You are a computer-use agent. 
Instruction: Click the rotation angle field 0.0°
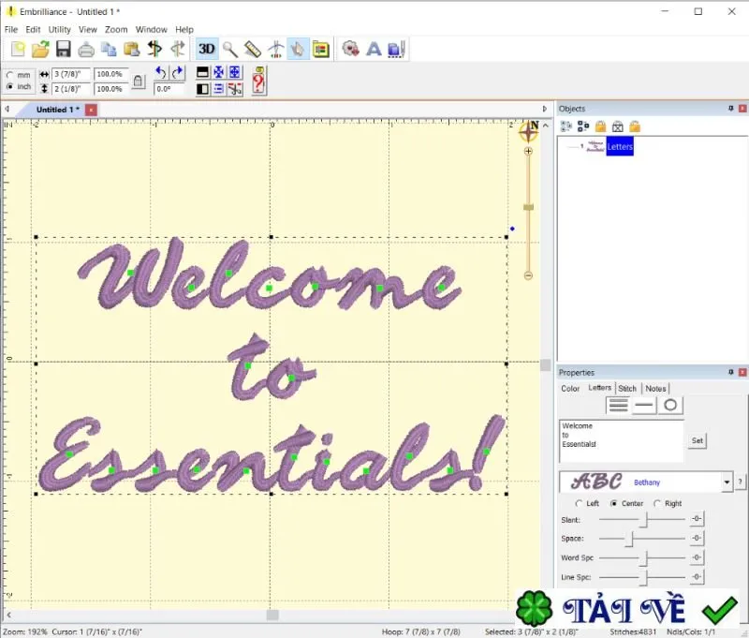[169, 89]
